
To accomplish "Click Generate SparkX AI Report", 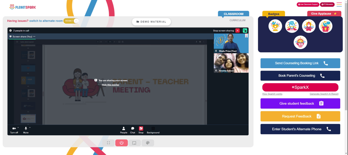I will click(324, 94).
